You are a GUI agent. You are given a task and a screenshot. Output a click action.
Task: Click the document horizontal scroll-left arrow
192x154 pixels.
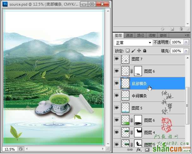point(26,149)
